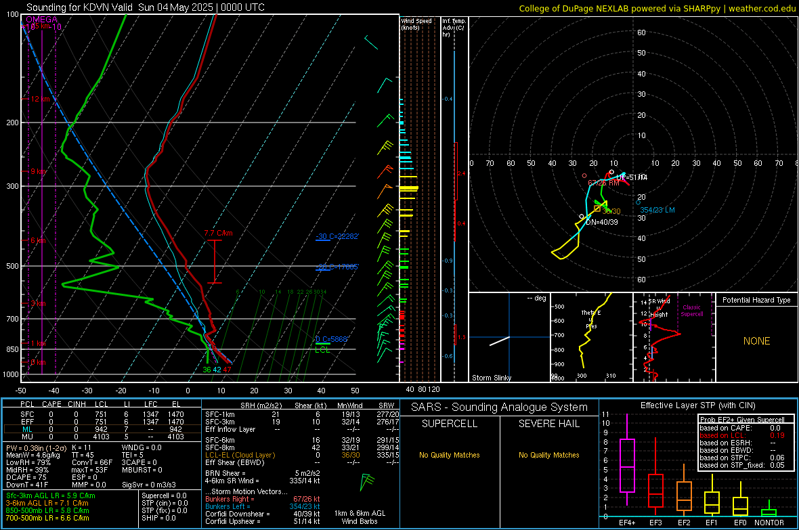Click the 'WNDG = 0.0' value
Screen dimensions: 799x530
pos(142,447)
